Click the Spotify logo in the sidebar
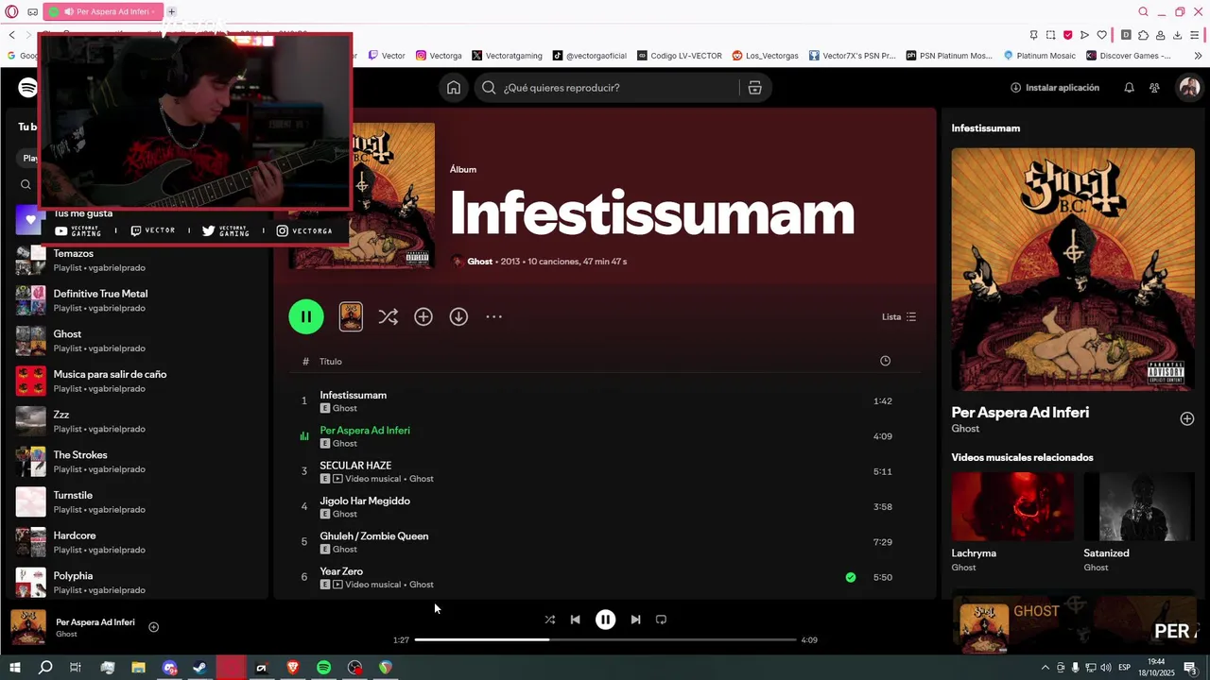Image resolution: width=1210 pixels, height=680 pixels. tap(27, 88)
